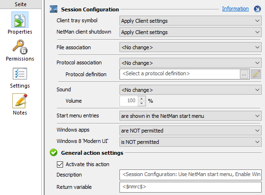This screenshot has width=265, height=195.
Task: Select the Notes label in the sidebar
Action: (x=20, y=113)
